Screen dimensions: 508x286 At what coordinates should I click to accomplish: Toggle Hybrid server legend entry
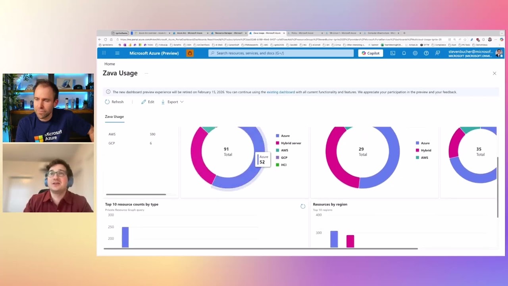pyautogui.click(x=289, y=143)
